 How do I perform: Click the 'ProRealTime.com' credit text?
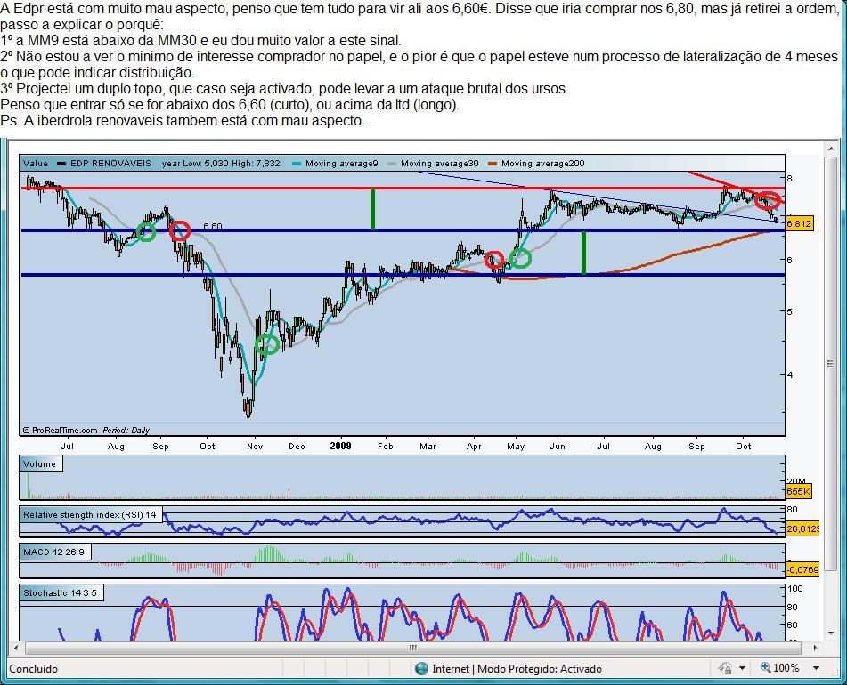[64, 431]
